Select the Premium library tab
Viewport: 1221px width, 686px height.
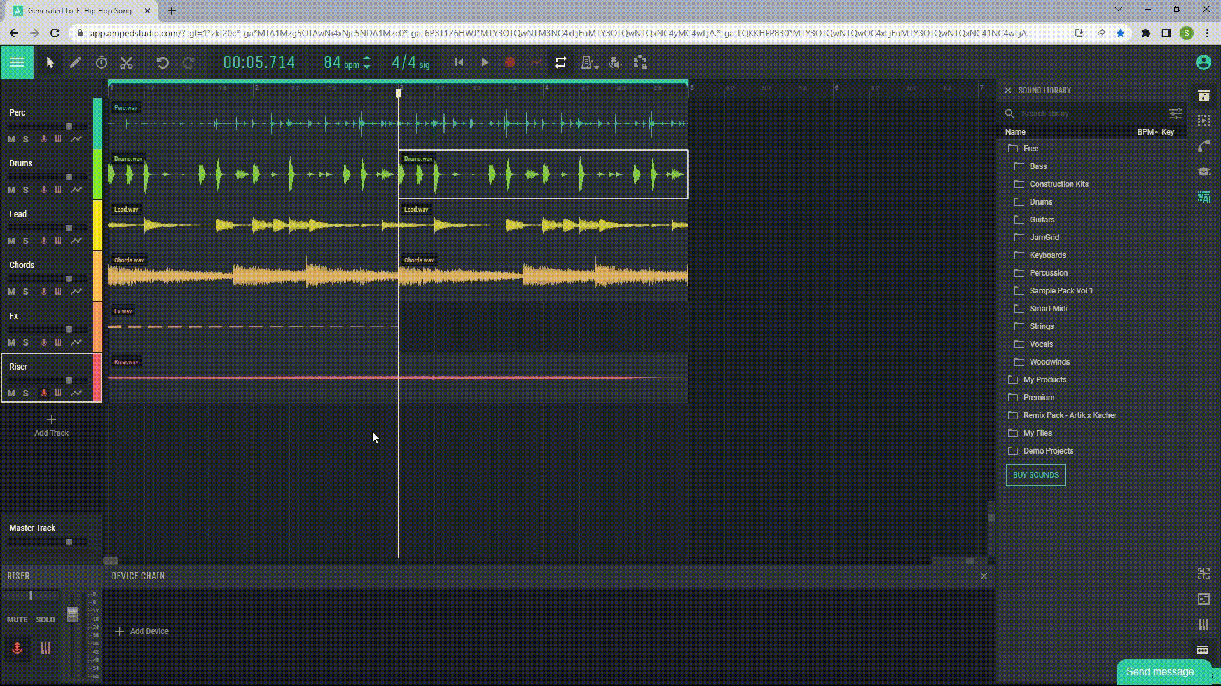pyautogui.click(x=1038, y=397)
